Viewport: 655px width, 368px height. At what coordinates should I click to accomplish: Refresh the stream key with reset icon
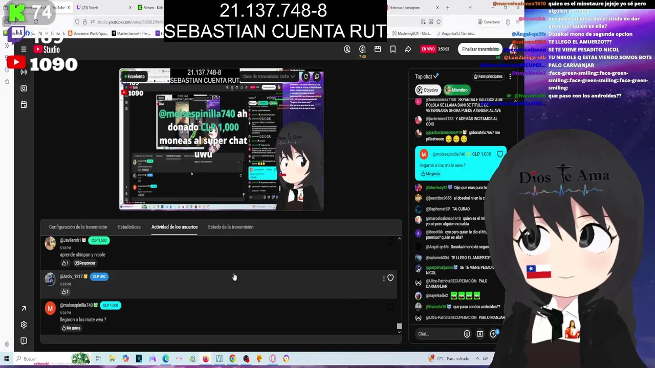point(306,77)
